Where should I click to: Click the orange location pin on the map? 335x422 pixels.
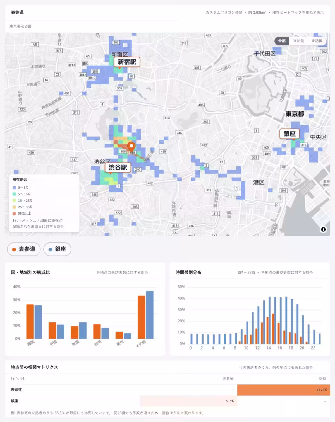[131, 147]
